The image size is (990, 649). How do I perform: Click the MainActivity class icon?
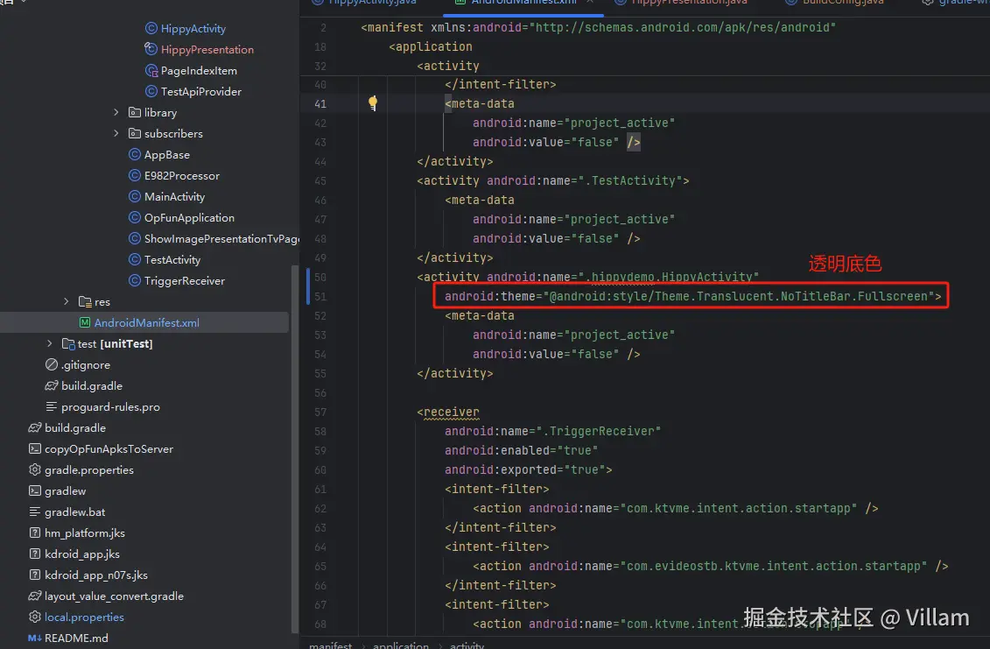coord(135,196)
